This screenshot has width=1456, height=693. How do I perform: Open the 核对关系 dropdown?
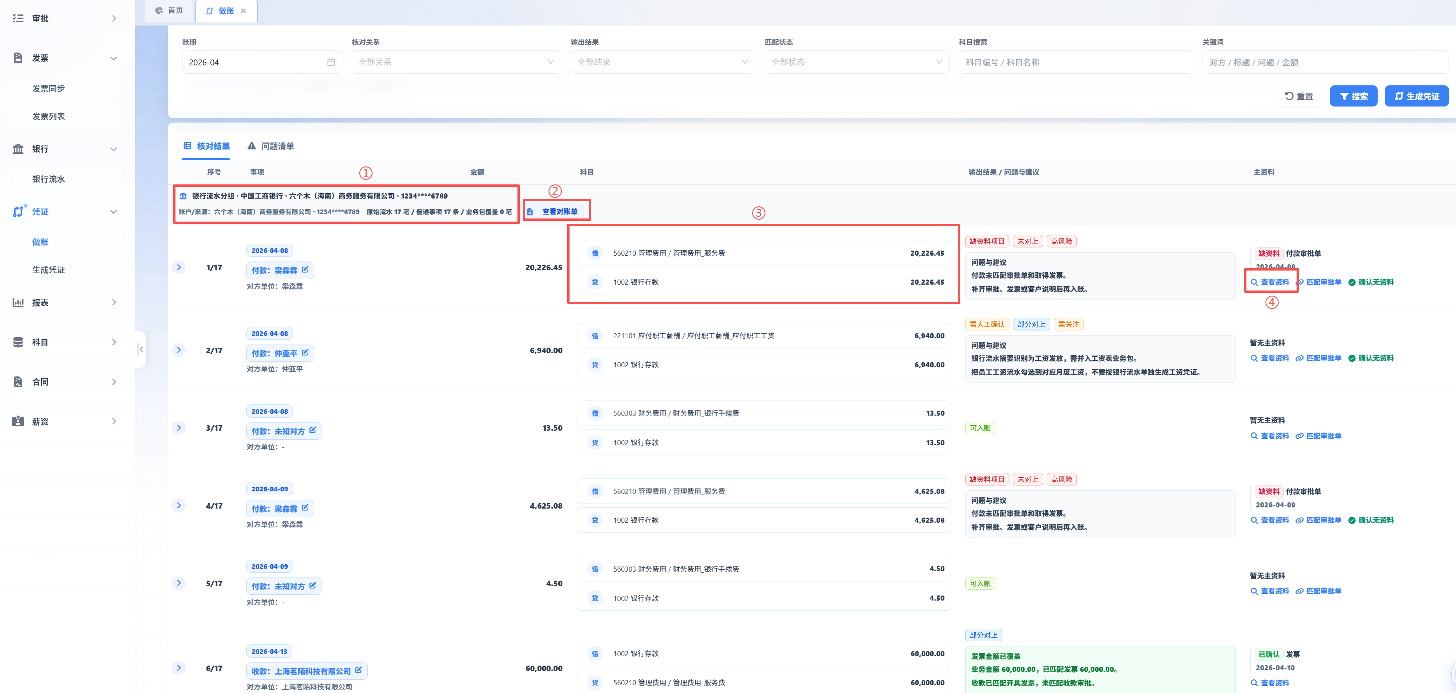[x=456, y=62]
